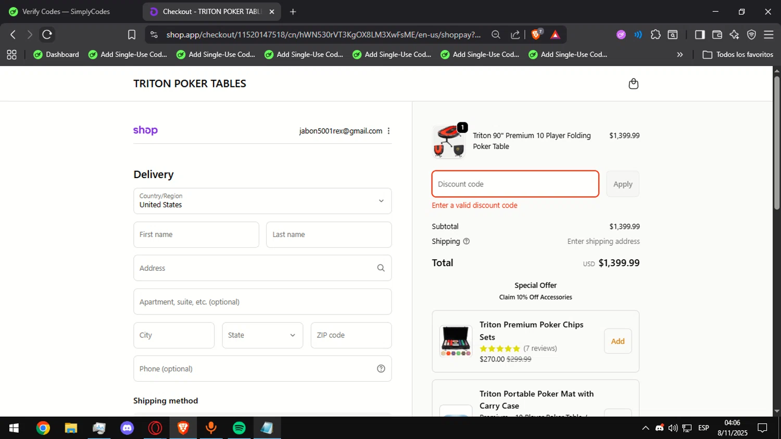This screenshot has height=439, width=781.
Task: Click the (7 reviews) text
Action: pyautogui.click(x=540, y=348)
